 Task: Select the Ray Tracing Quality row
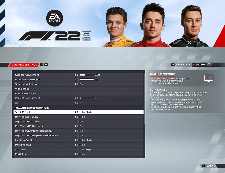point(78,117)
